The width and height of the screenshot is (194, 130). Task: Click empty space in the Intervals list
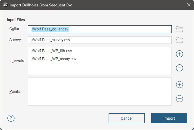click(x=99, y=69)
